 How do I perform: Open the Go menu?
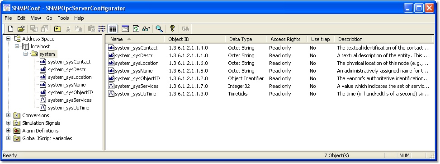pos(49,18)
